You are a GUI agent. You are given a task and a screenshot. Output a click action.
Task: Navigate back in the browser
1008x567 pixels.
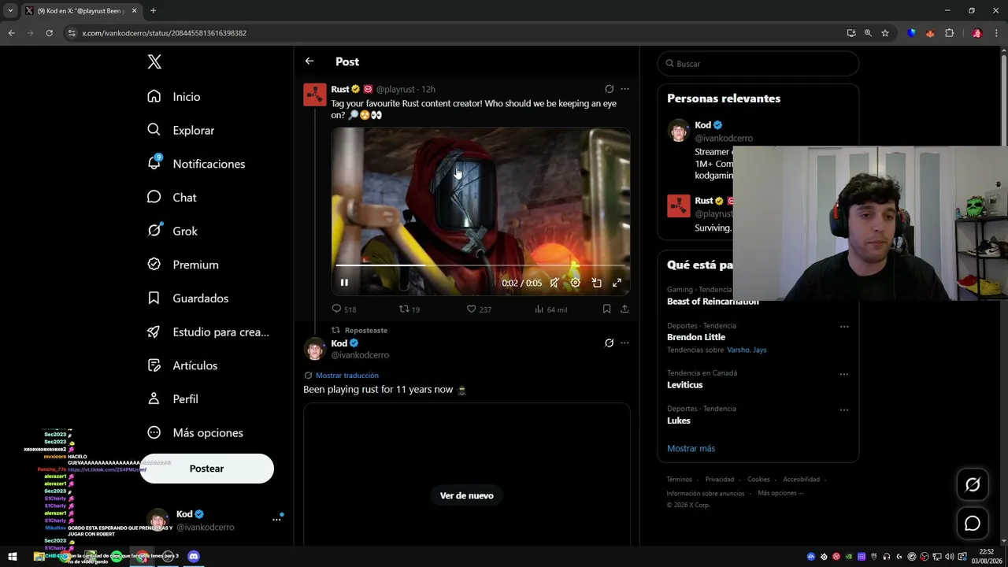[11, 33]
